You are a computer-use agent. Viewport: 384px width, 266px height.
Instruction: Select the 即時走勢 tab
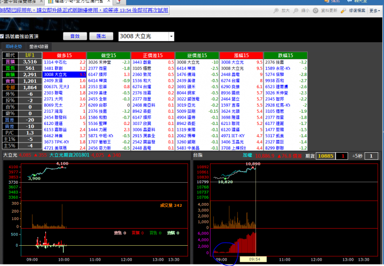click(14, 46)
